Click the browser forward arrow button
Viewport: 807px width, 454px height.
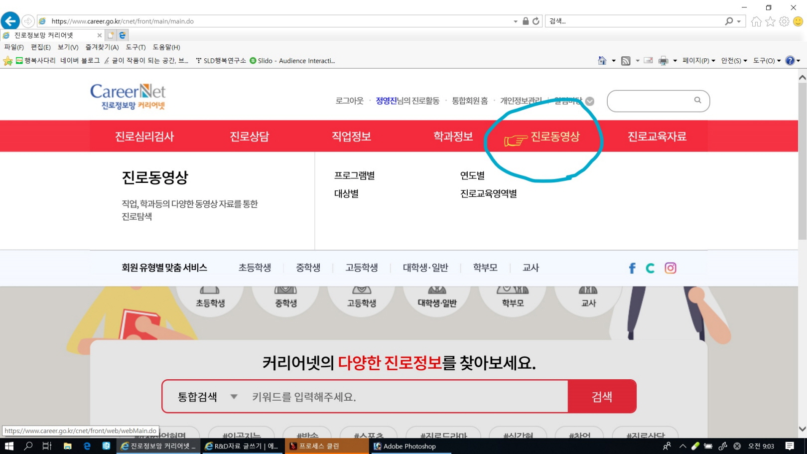point(28,21)
